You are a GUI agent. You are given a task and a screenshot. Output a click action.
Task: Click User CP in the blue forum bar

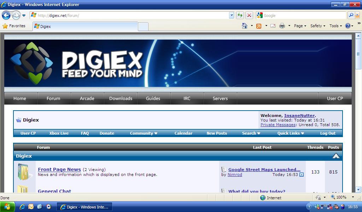28,133
